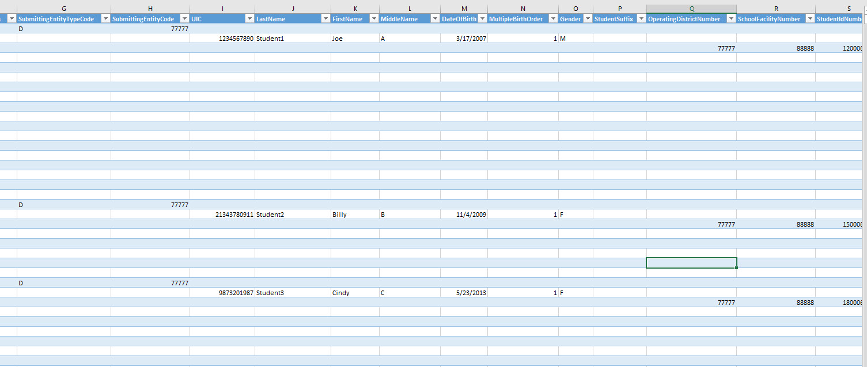The height and width of the screenshot is (367, 867).
Task: Open the SchoolFacilityNumber filter dropdown
Action: pyautogui.click(x=810, y=19)
